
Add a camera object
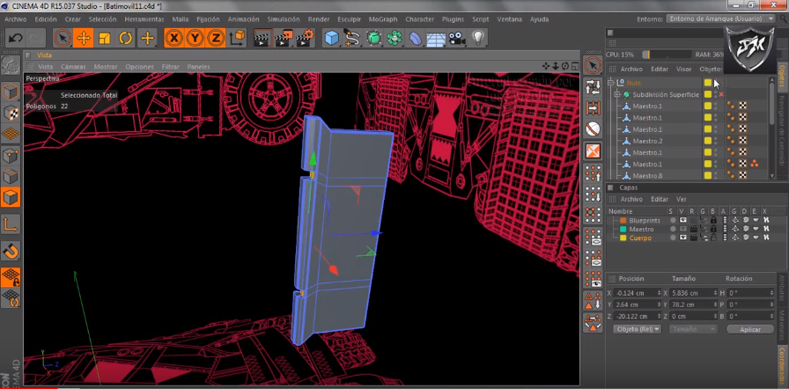click(x=457, y=38)
